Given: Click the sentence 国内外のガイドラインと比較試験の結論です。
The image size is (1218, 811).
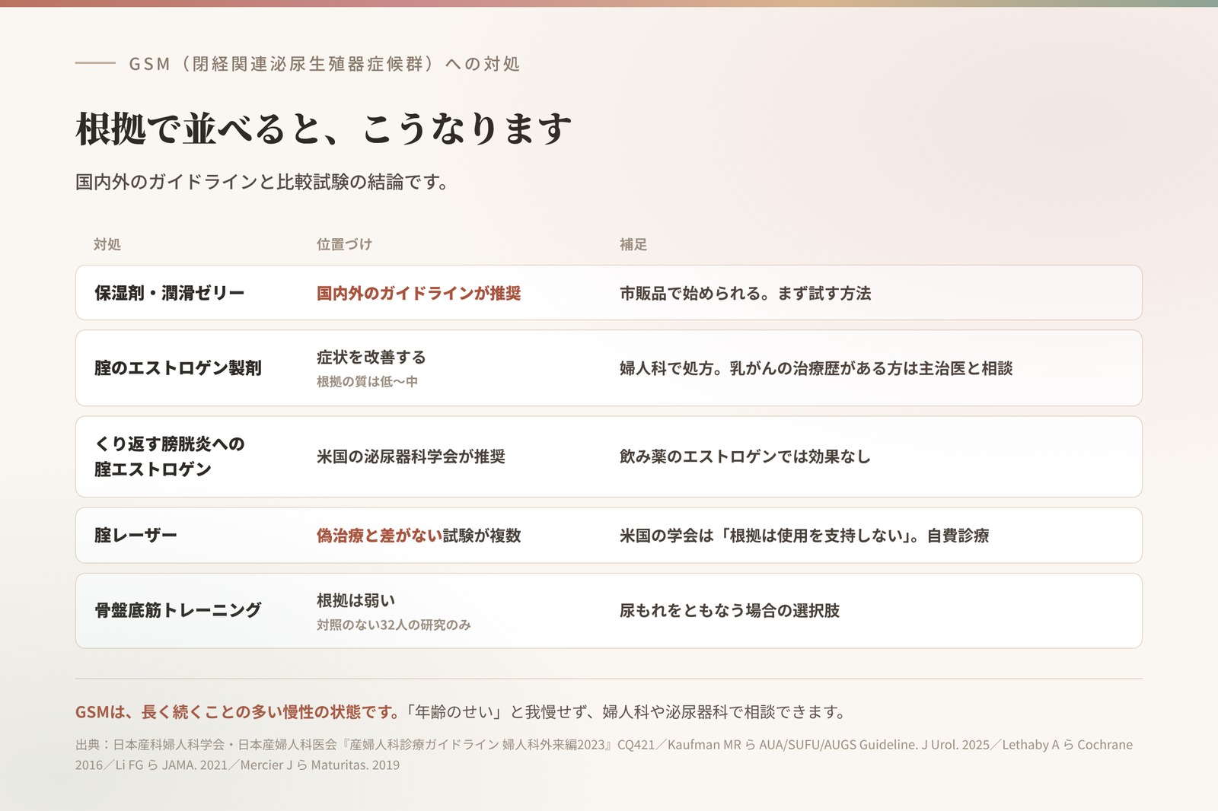Looking at the screenshot, I should pyautogui.click(x=263, y=182).
